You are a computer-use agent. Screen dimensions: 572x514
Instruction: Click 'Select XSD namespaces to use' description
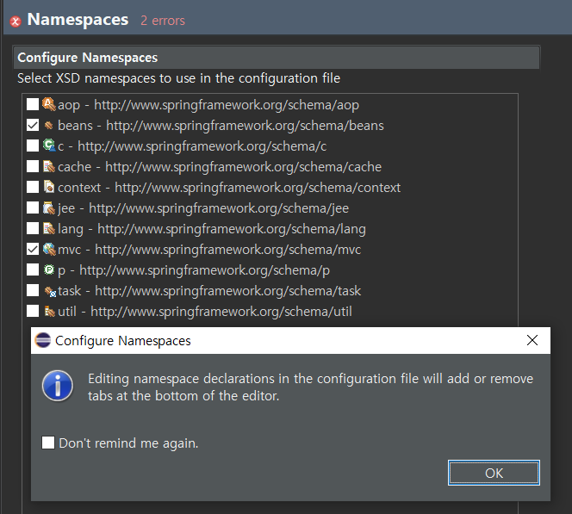[x=179, y=78]
